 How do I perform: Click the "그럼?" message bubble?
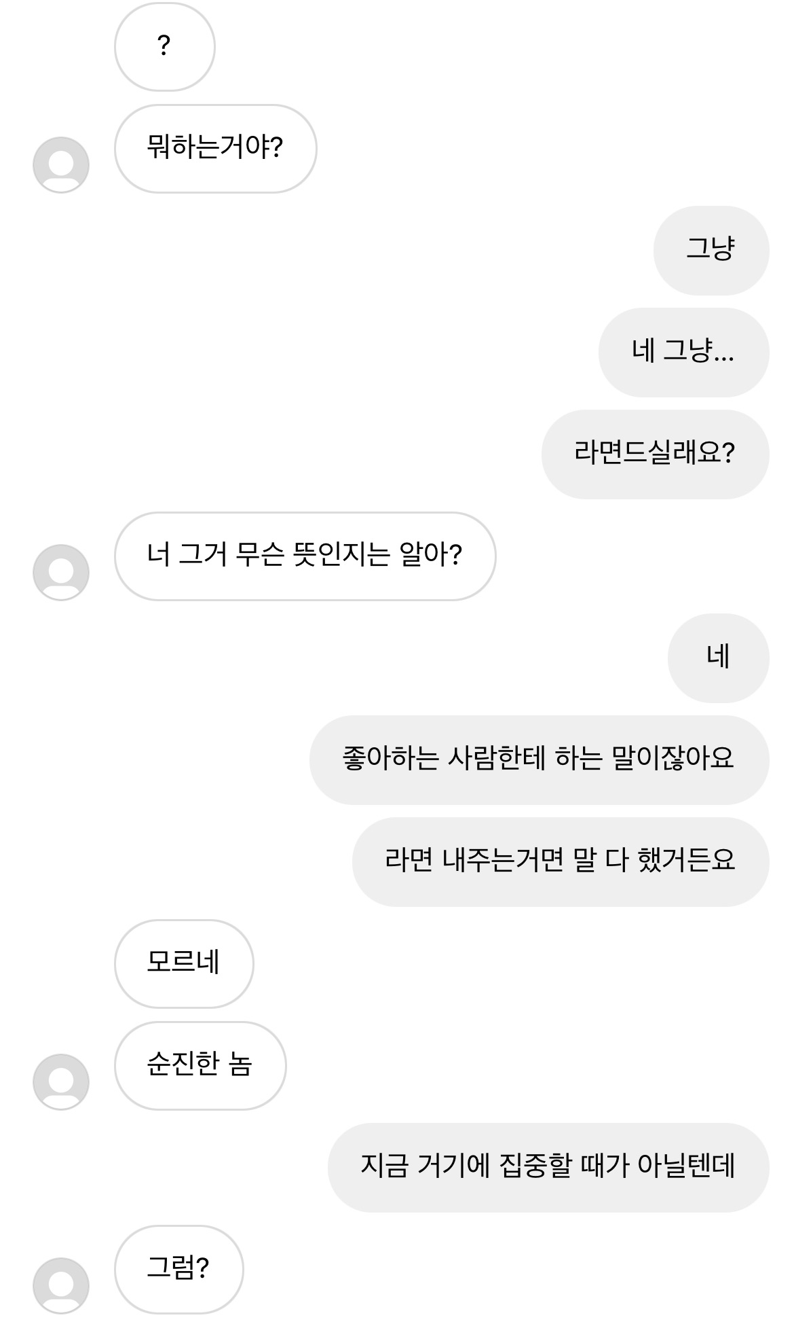[178, 1270]
